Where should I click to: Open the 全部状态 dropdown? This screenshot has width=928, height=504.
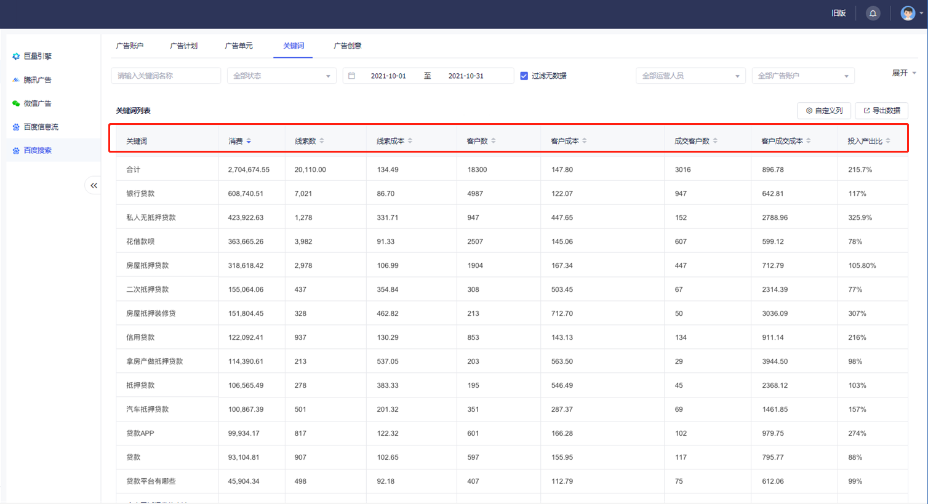pos(282,76)
